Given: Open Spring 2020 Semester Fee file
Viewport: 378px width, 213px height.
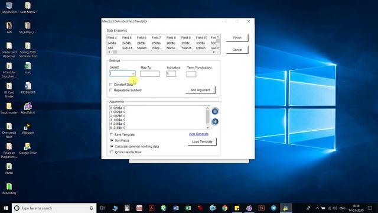Looking at the screenshot, I should [28, 50].
